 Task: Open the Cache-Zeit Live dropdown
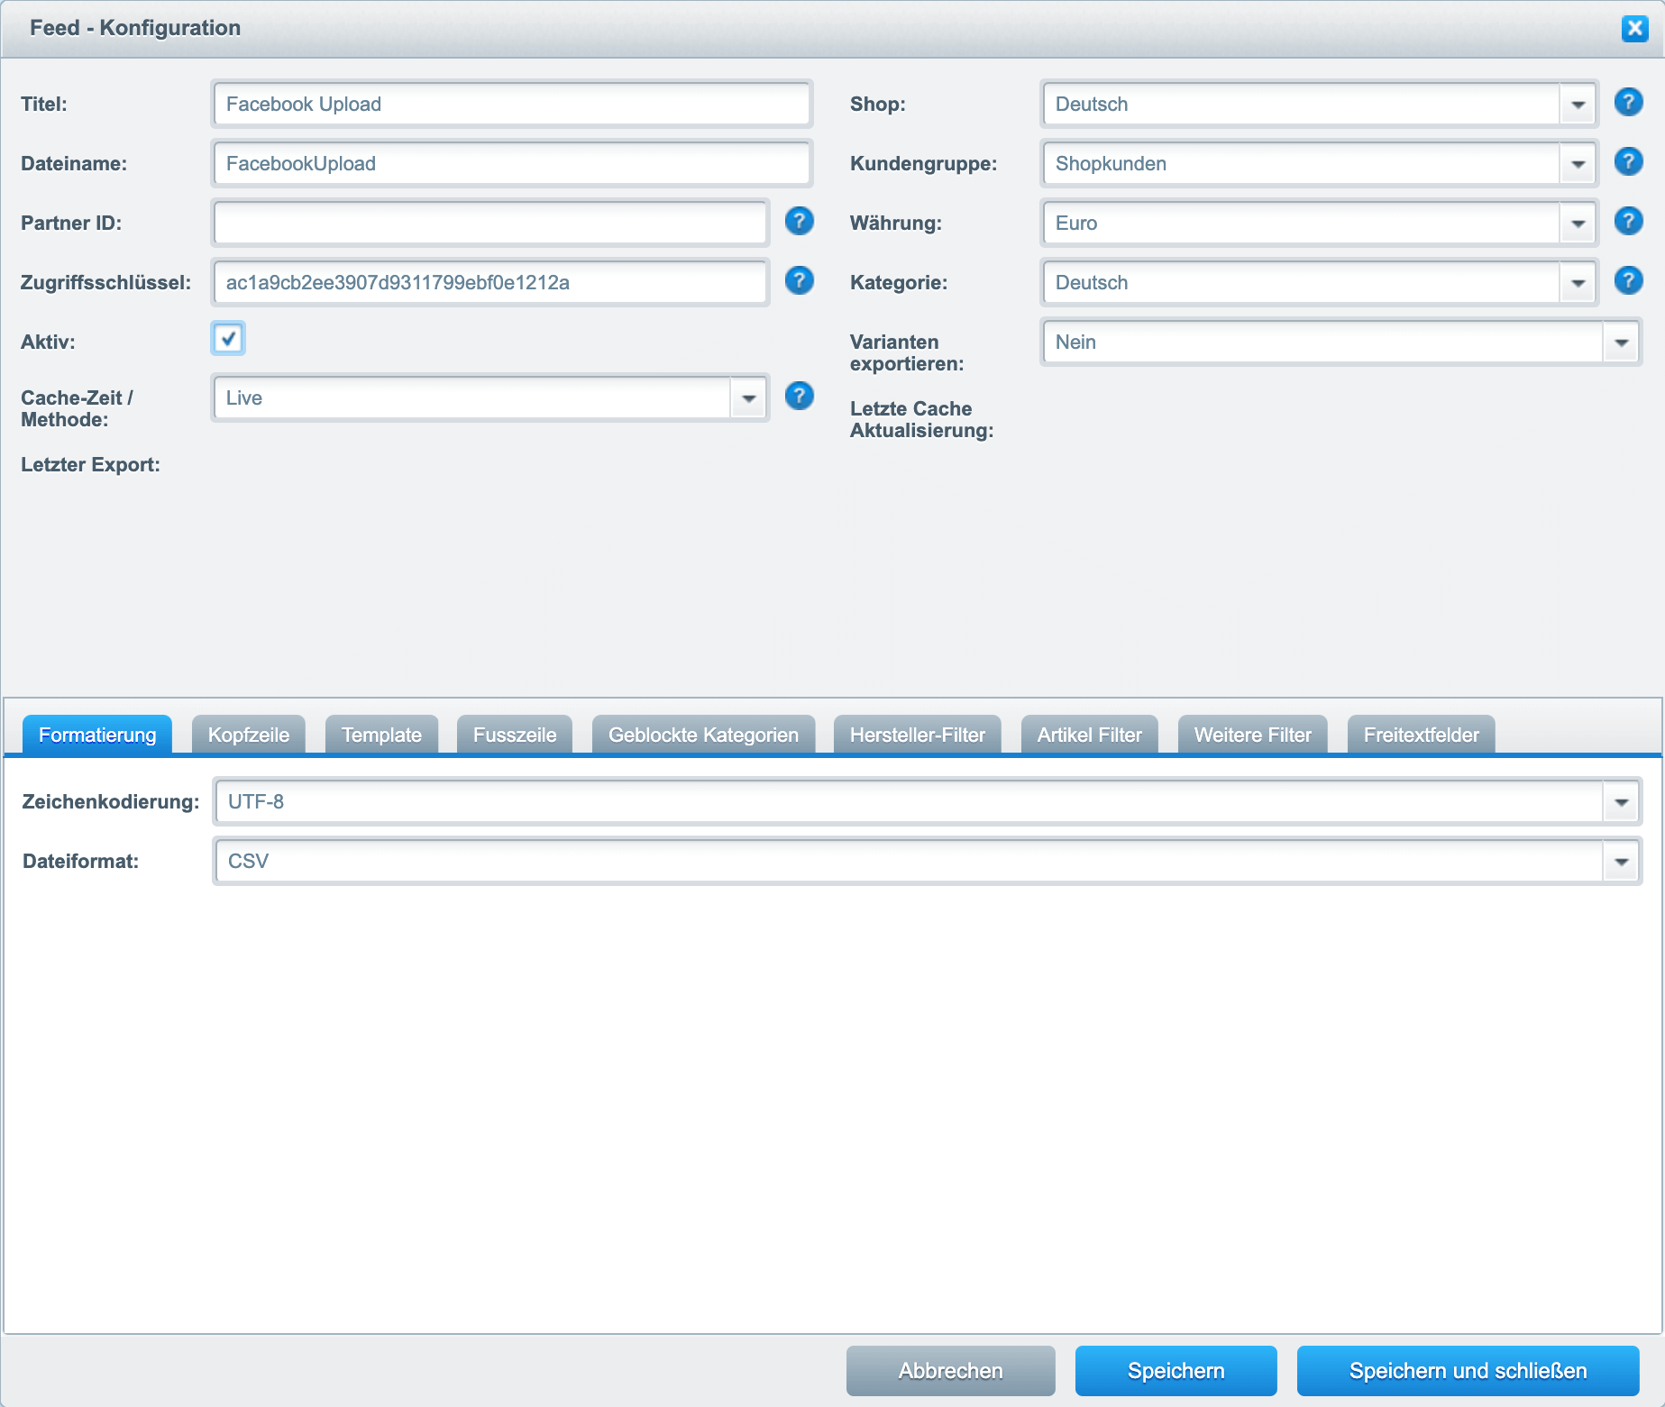coord(748,398)
